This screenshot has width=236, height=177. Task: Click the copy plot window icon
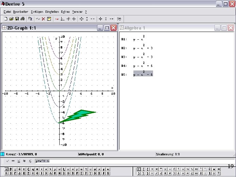[30, 19]
